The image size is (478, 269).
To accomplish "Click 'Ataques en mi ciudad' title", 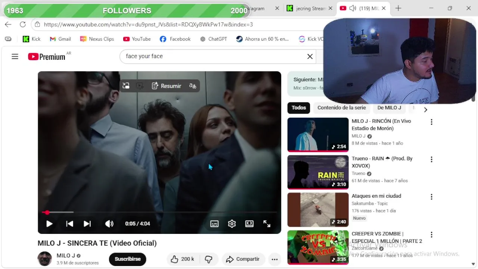I will tap(376, 196).
